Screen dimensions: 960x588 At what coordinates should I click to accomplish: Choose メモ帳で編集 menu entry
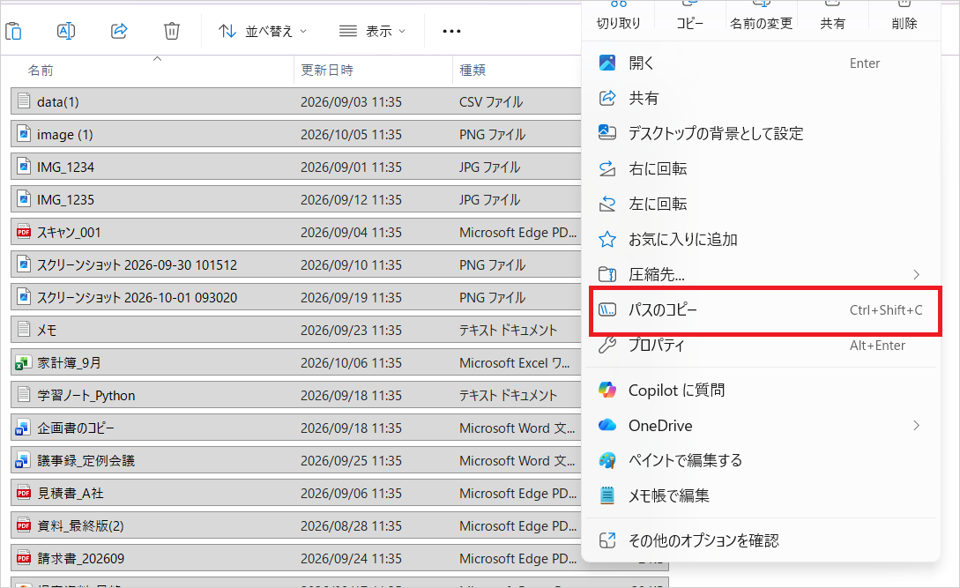(761, 495)
